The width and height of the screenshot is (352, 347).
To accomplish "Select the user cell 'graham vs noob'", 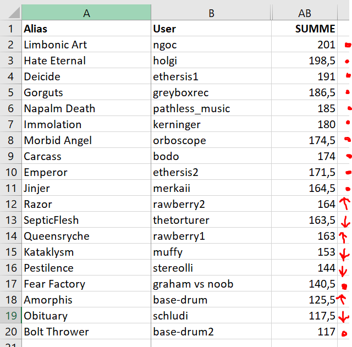I will (211, 284).
